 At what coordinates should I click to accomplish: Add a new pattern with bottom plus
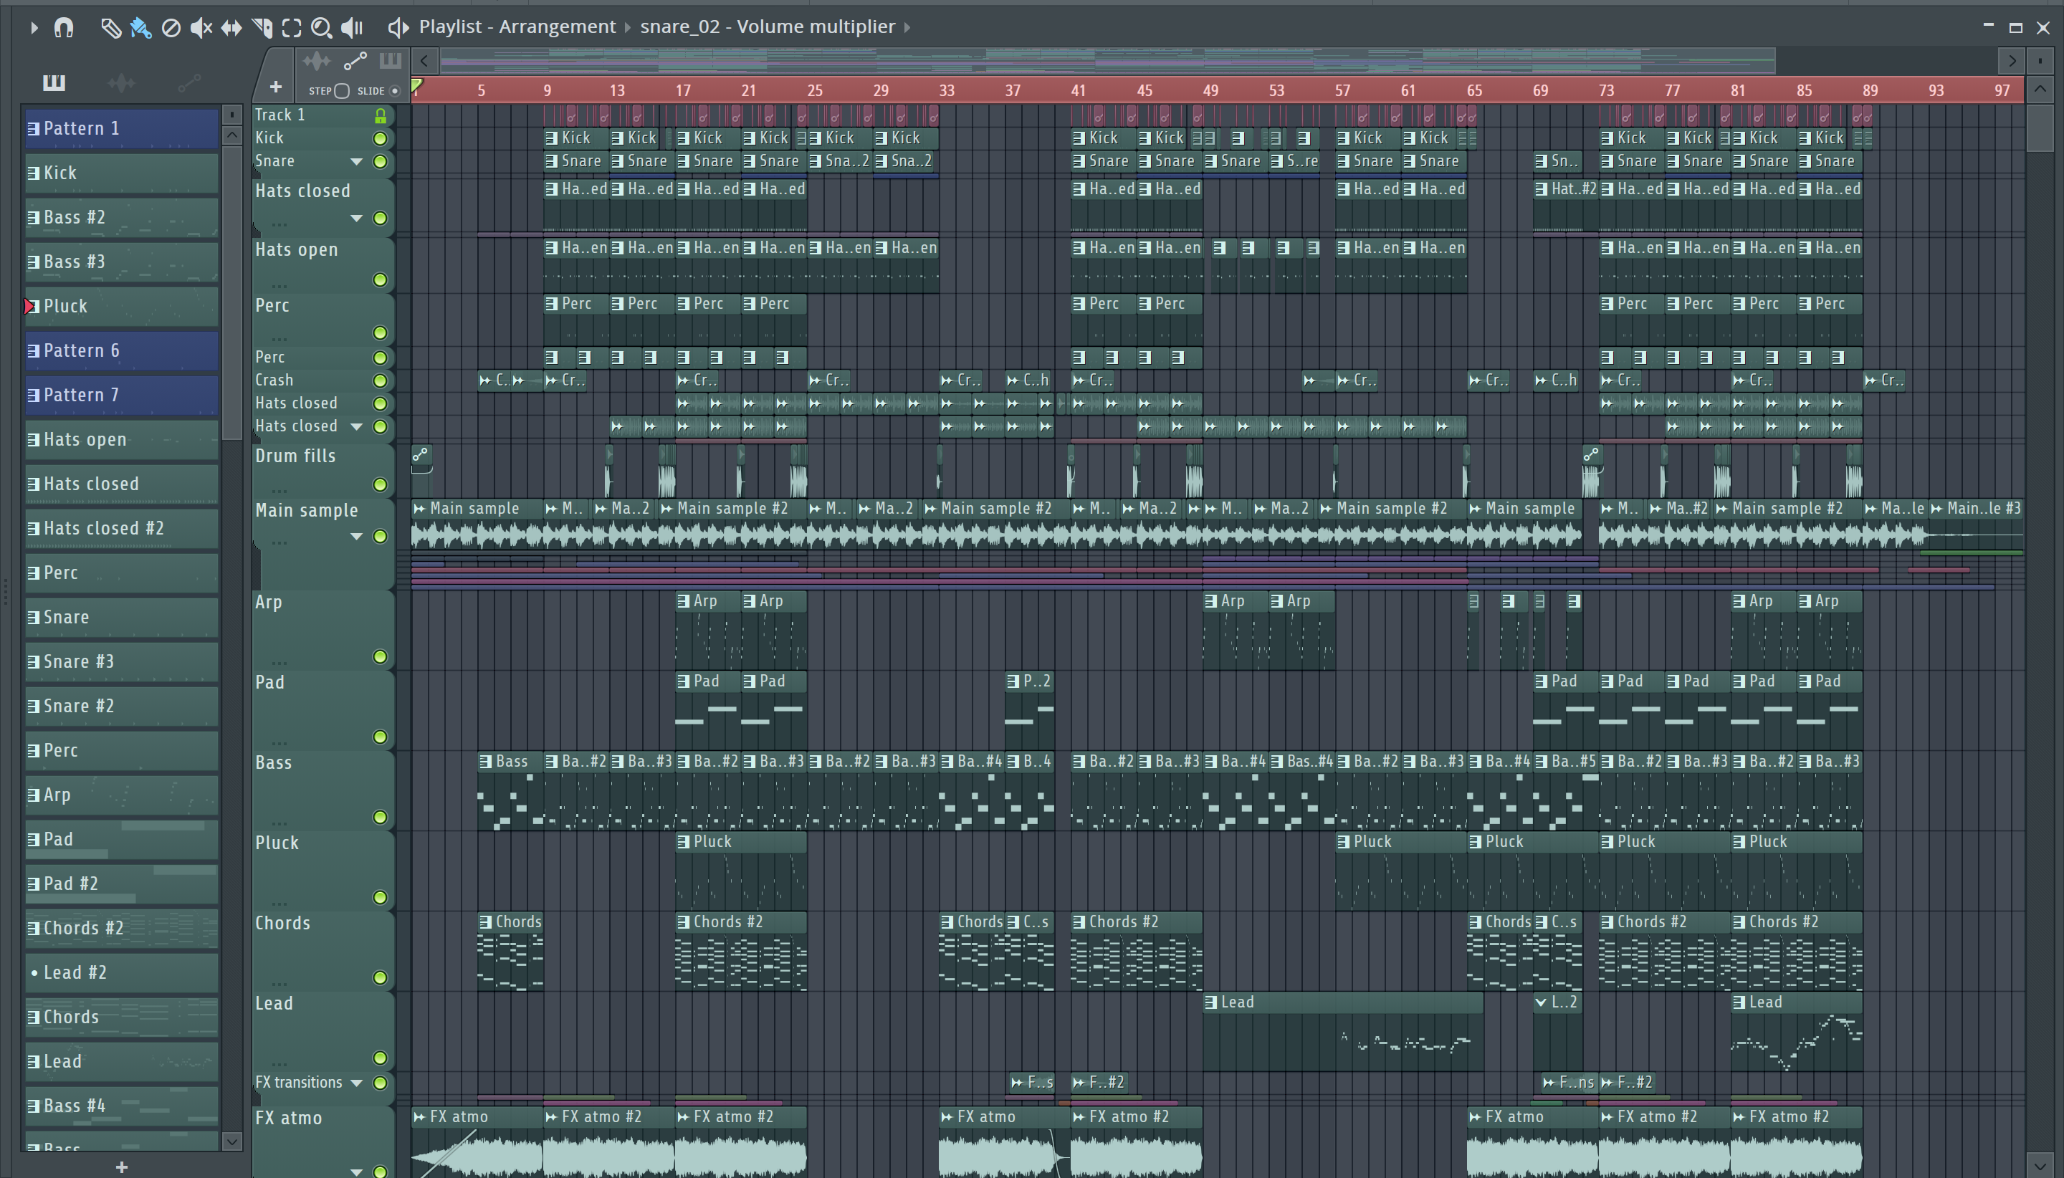(x=121, y=1167)
